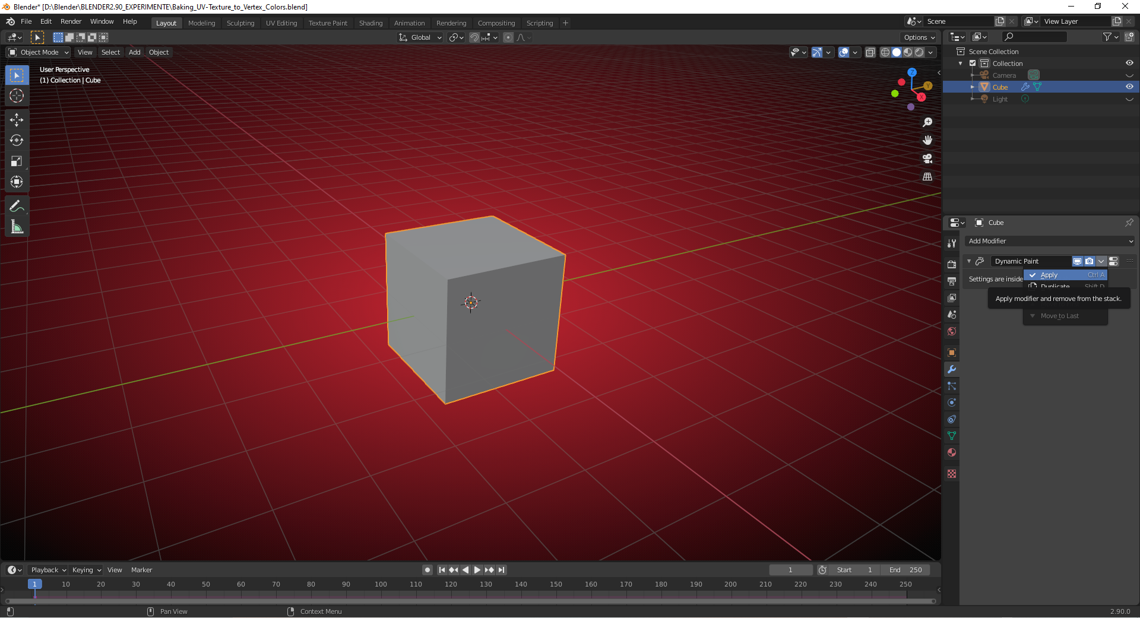Open the Add Modifier dropdown

1050,241
